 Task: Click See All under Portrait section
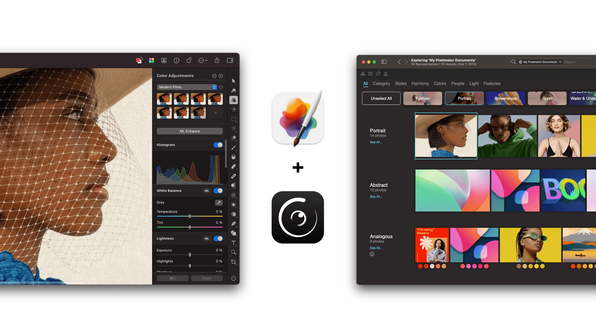pos(375,142)
